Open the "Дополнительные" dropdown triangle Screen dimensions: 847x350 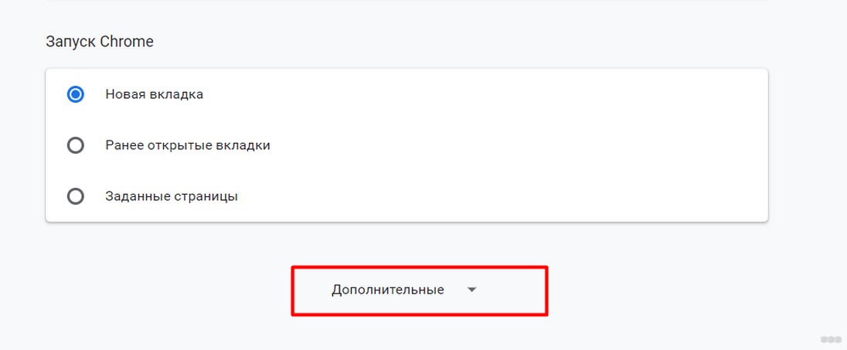[x=472, y=291]
